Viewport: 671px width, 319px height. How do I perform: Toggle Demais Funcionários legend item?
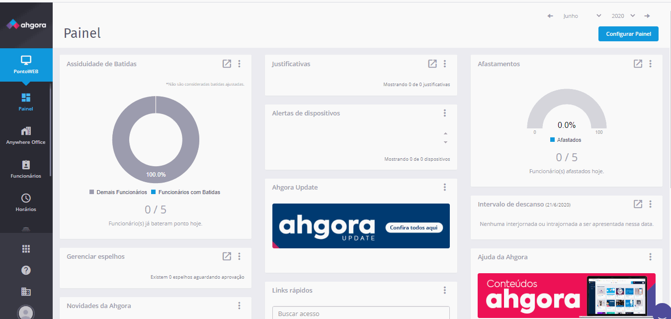(x=118, y=192)
